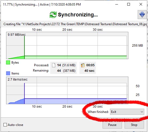Viewport: 148px width, 132px height.
Task: Minimize the sync progress window
Action: point(117,4)
